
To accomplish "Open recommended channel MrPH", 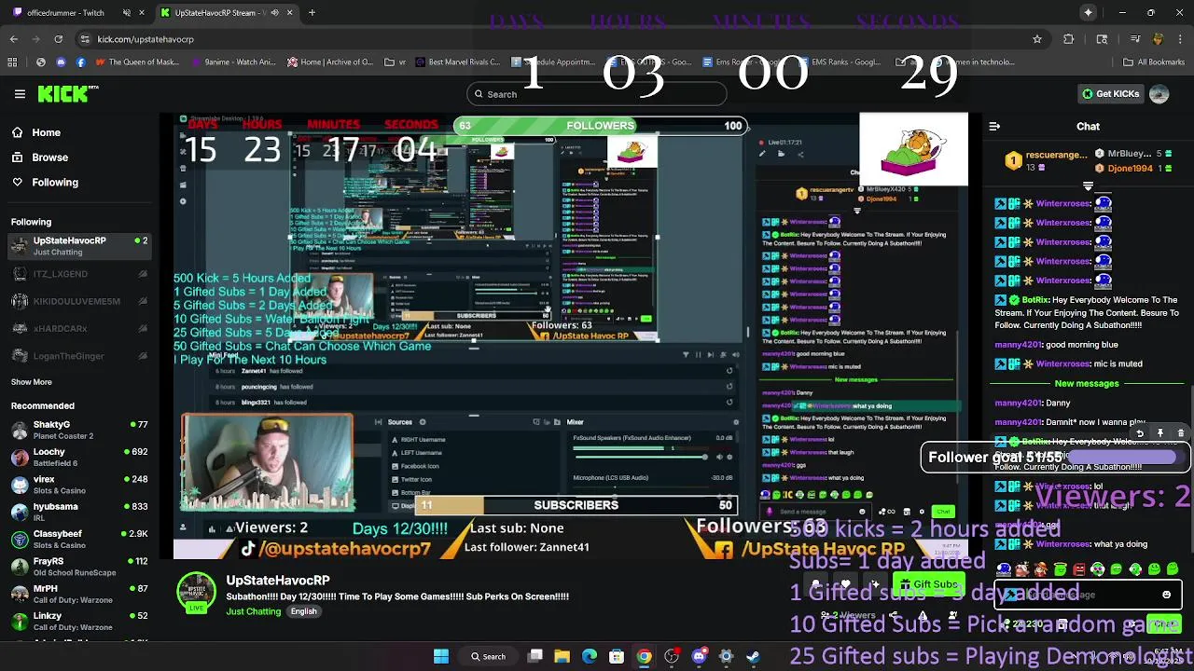I will coord(78,594).
